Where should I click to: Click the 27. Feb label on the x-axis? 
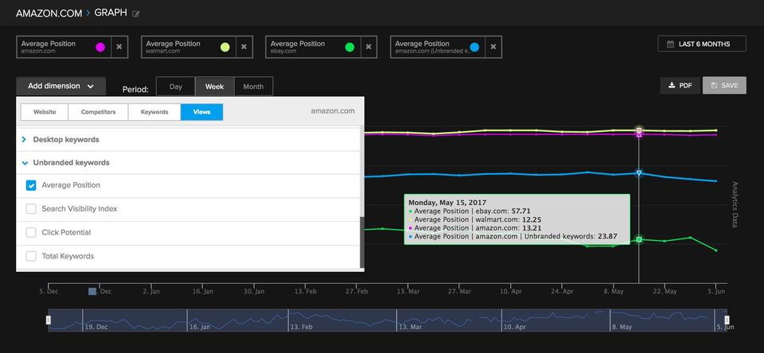click(357, 292)
